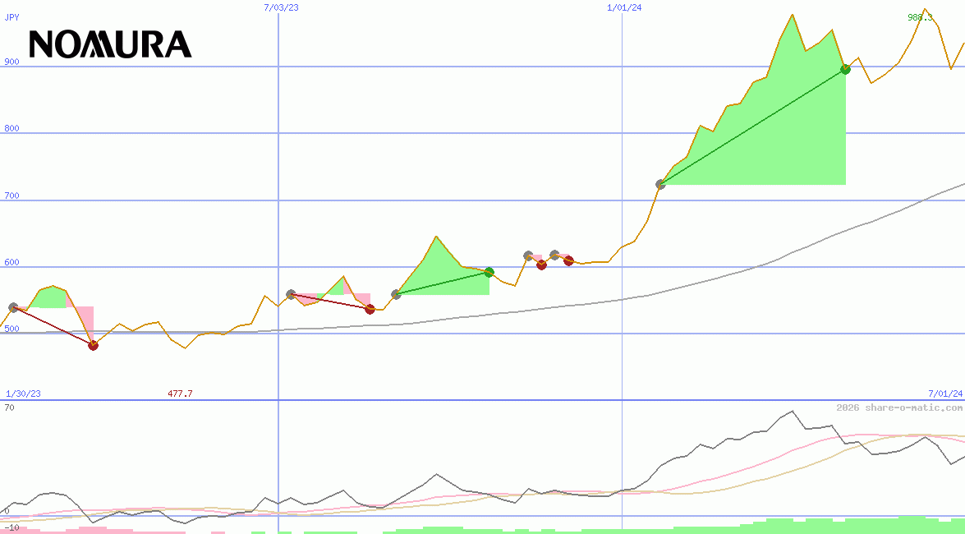Image resolution: width=965 pixels, height=534 pixels.
Task: Select the red marker at the bottom of the first dark-red trend line
Action: tap(93, 346)
